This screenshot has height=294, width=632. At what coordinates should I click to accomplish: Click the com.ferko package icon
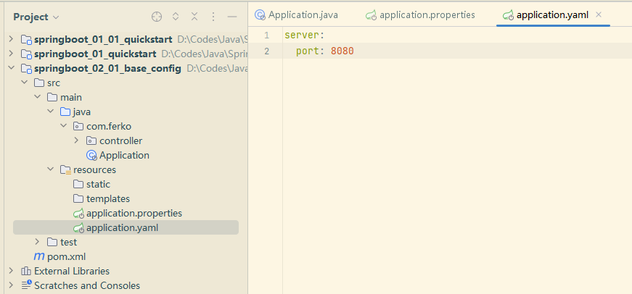tap(78, 126)
